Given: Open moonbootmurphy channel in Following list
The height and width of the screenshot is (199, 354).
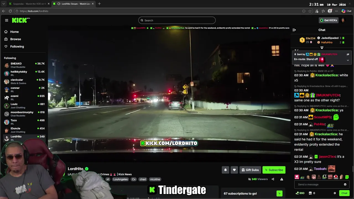Looking at the screenshot, I should point(24,114).
